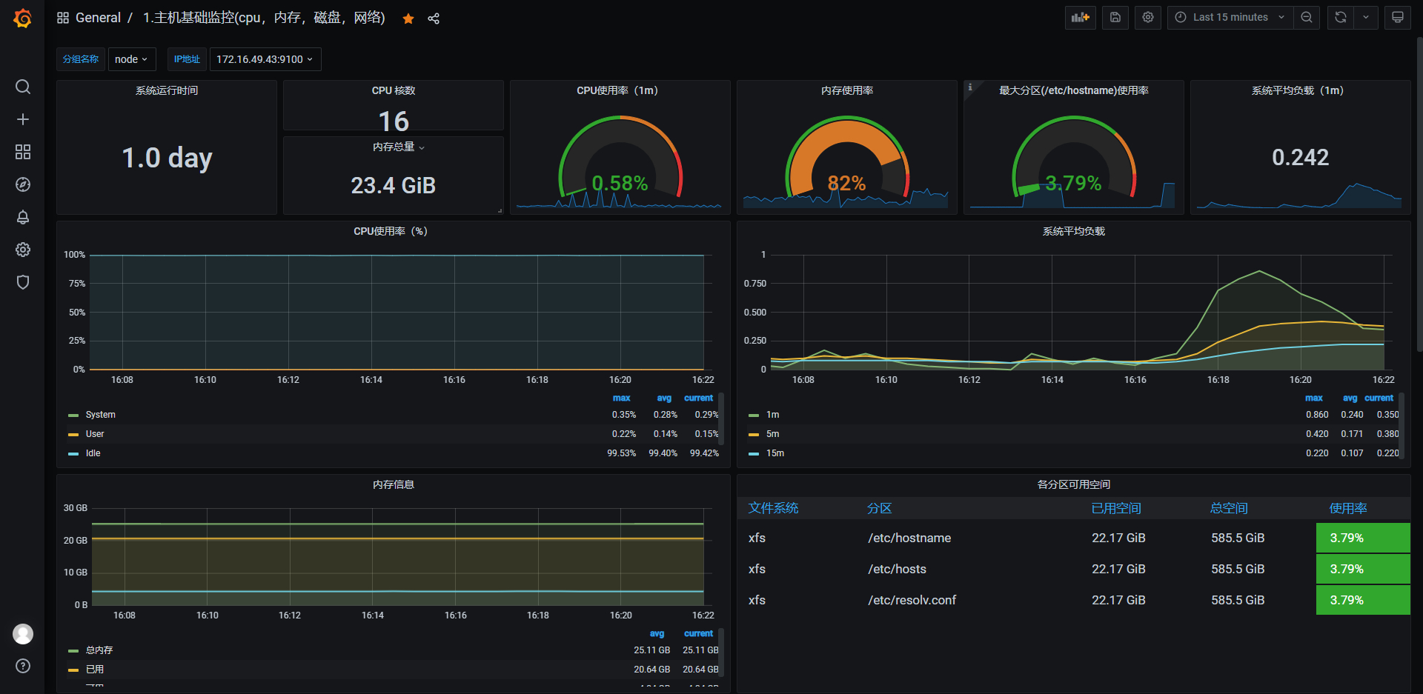The width and height of the screenshot is (1423, 694).
Task: Toggle the 已用 memory series legend
Action: [95, 670]
